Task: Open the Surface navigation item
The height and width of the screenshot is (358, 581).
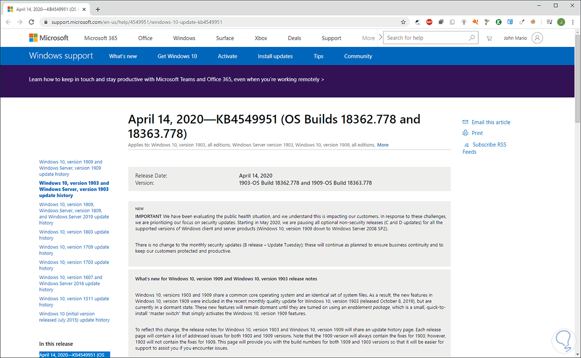Action: click(225, 38)
